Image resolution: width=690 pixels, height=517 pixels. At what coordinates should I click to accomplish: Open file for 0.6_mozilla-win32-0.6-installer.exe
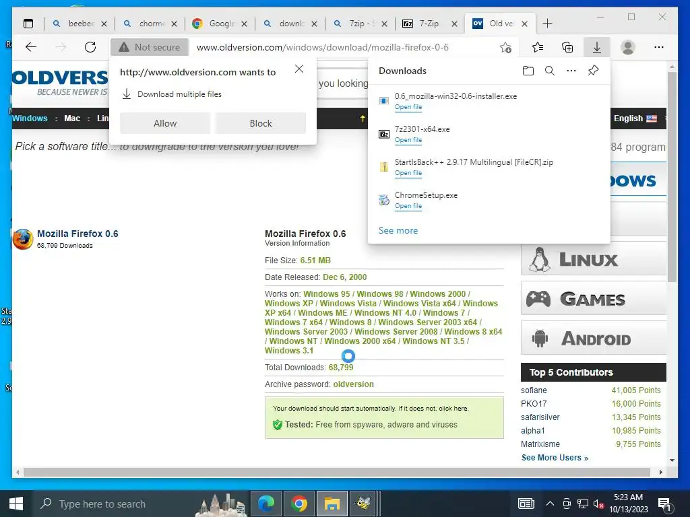[x=408, y=107]
